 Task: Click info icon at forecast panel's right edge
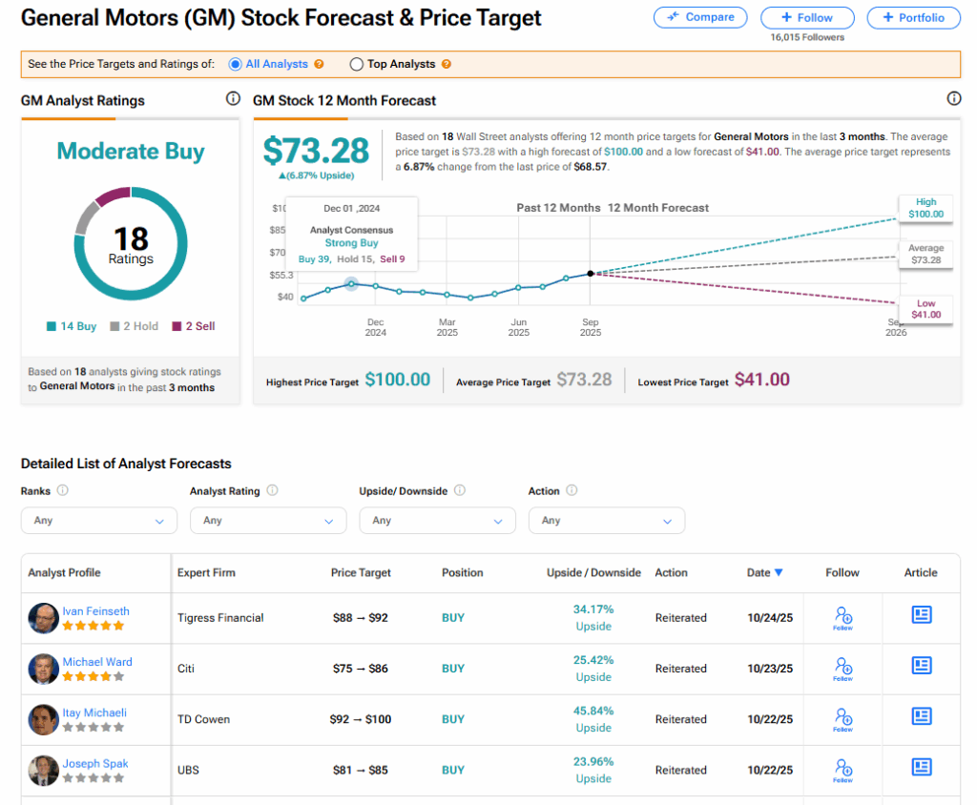click(953, 98)
